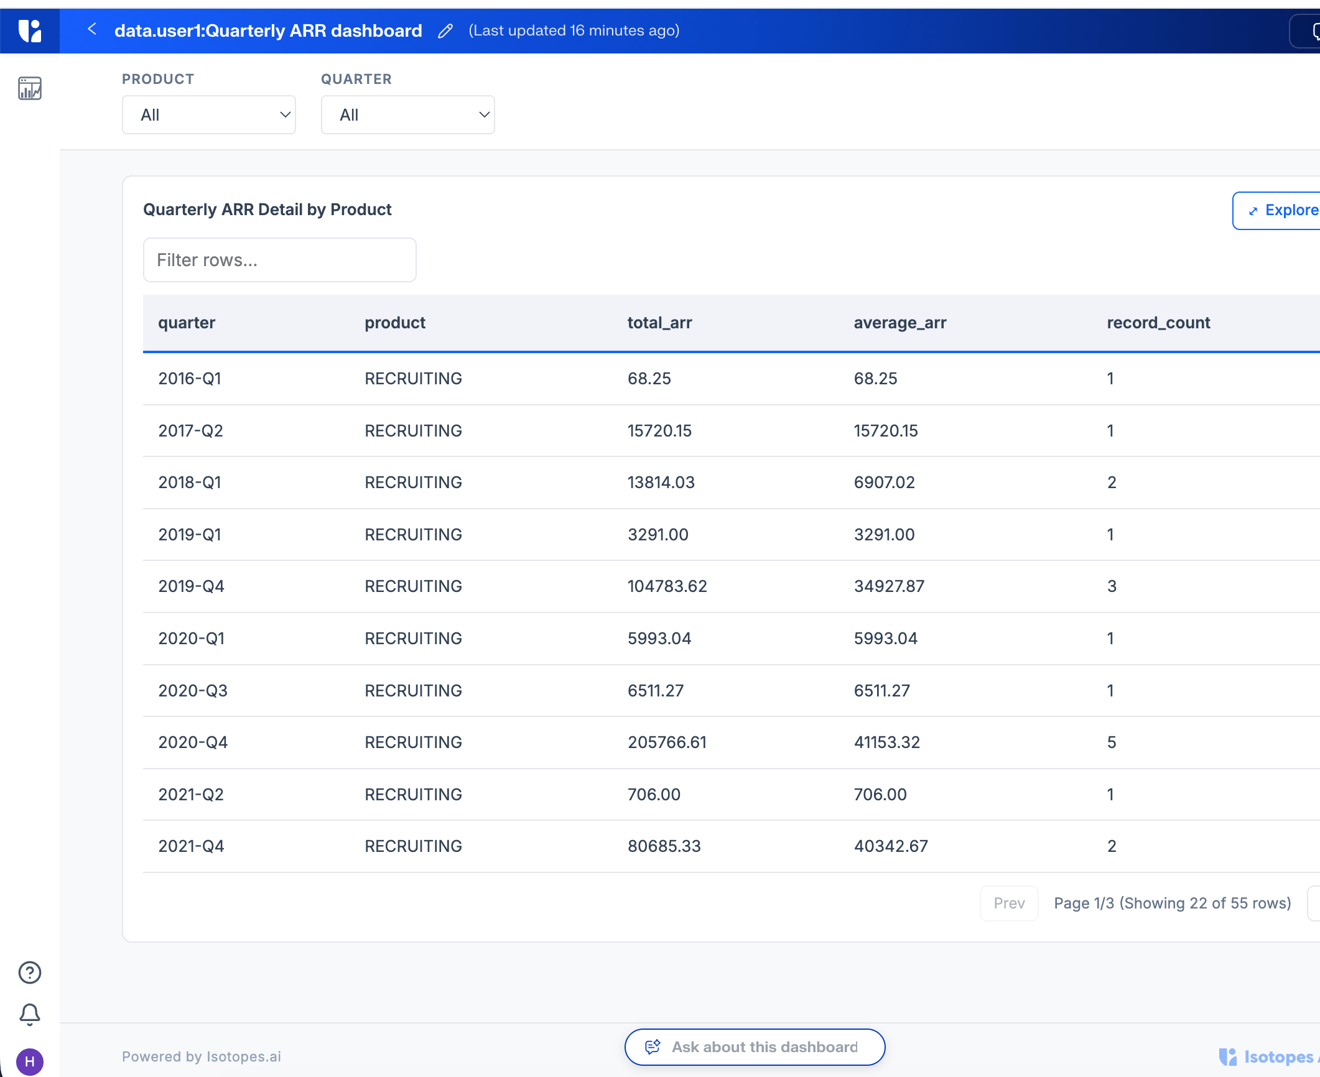Sort by the quarter column header
The height and width of the screenshot is (1077, 1320).
tap(187, 323)
